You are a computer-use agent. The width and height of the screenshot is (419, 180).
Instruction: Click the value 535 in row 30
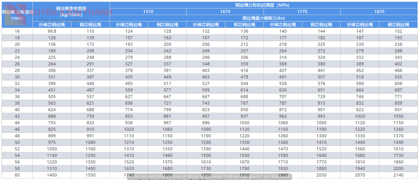coord(398,77)
